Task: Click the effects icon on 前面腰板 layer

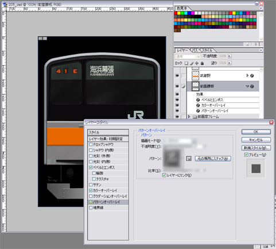Action: point(252,86)
